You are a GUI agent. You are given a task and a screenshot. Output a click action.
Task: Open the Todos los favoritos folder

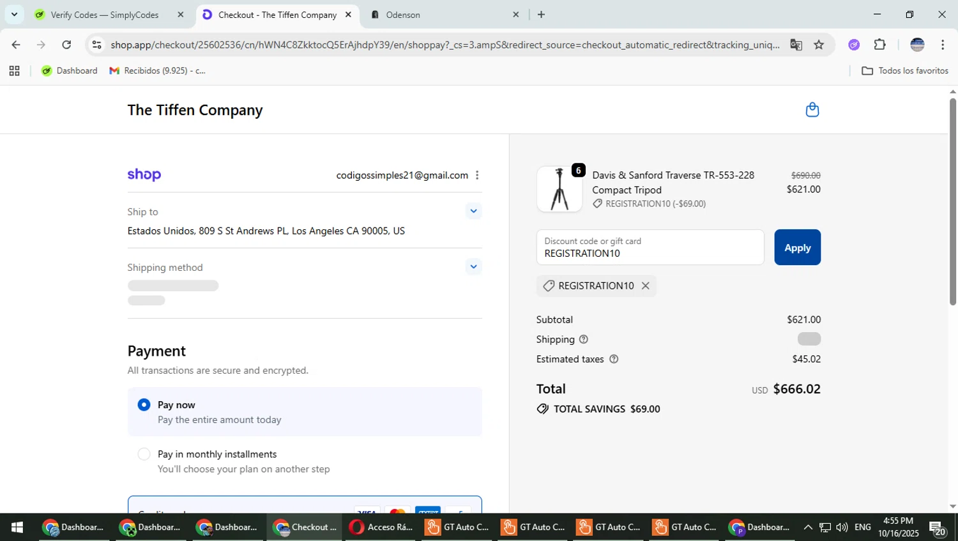(x=905, y=71)
